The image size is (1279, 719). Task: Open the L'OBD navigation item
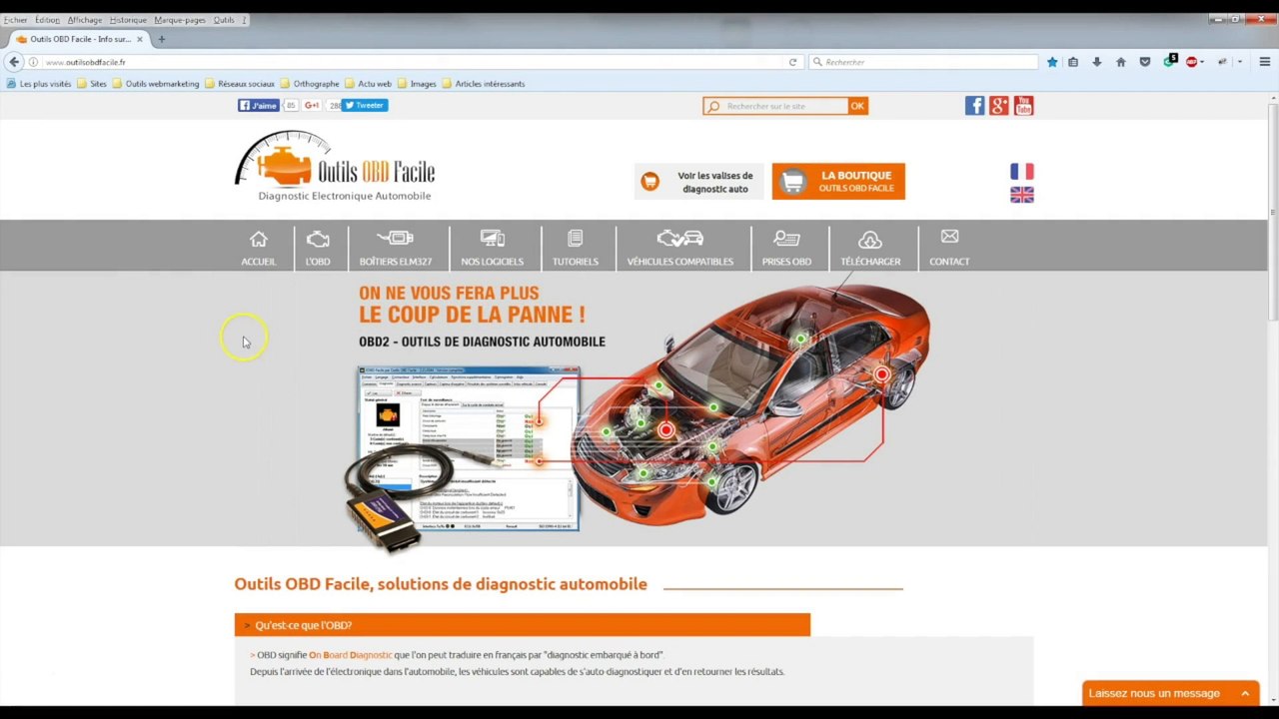pos(318,248)
